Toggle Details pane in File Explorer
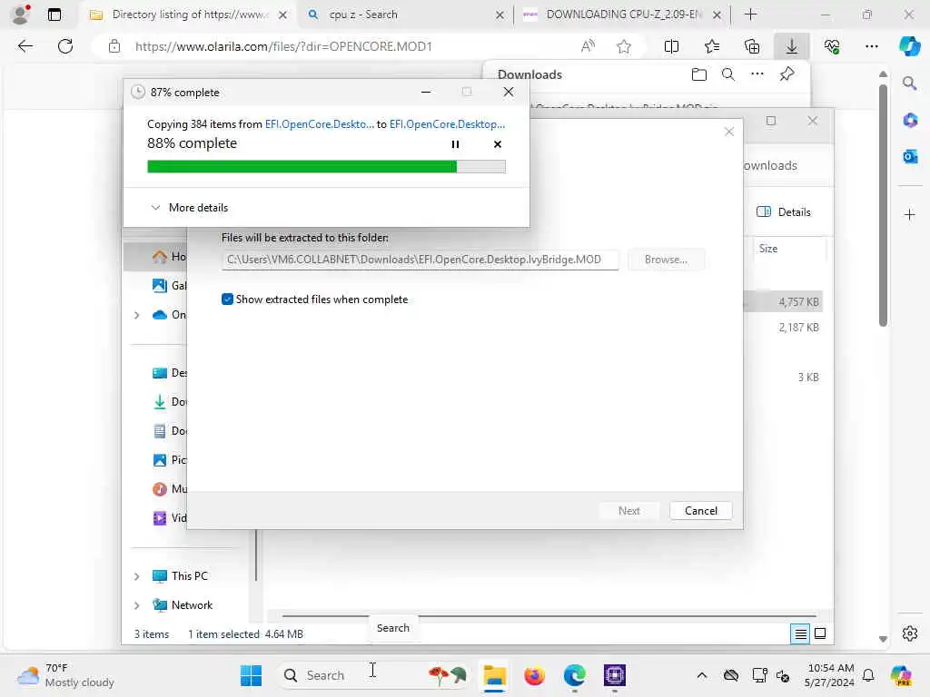 coord(784,212)
